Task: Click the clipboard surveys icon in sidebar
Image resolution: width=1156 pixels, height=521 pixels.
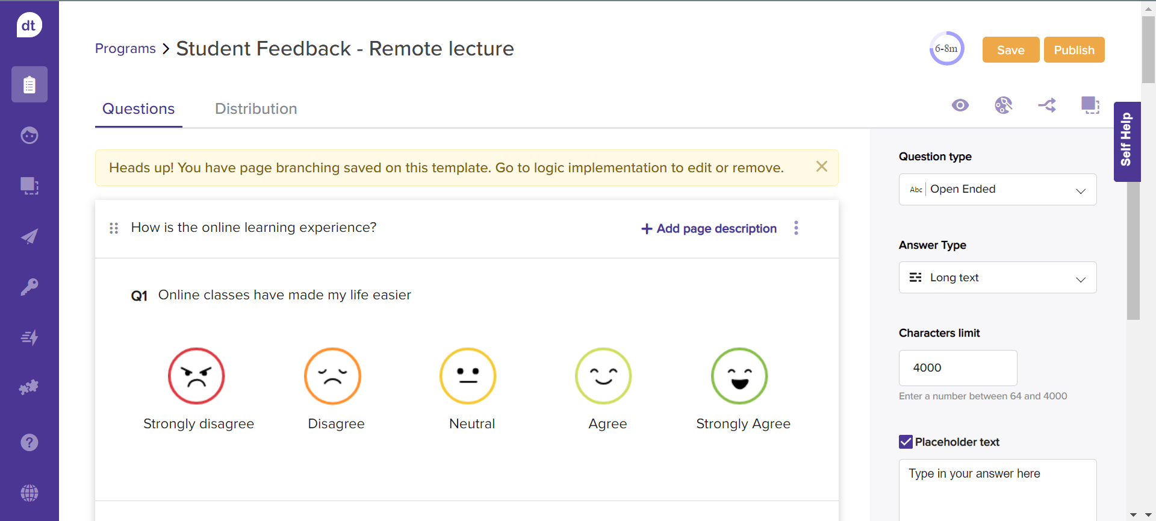Action: click(x=29, y=84)
